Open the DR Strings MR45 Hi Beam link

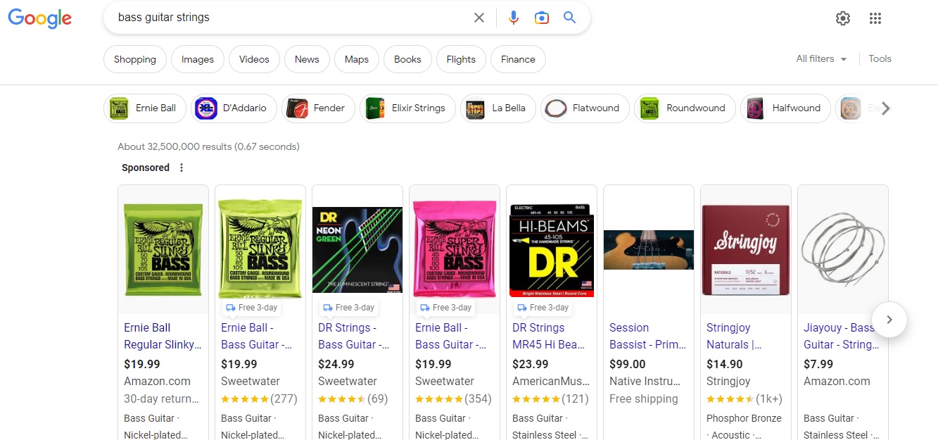[549, 337]
